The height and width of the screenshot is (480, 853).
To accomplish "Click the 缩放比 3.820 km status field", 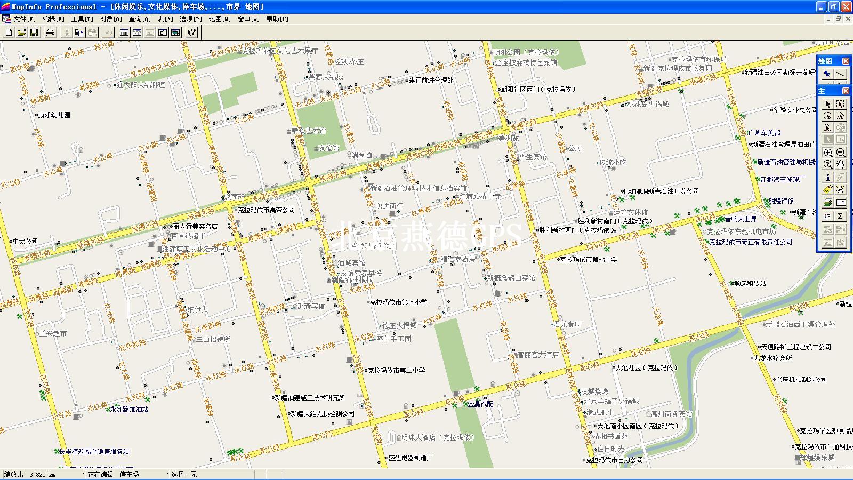I will click(x=44, y=474).
